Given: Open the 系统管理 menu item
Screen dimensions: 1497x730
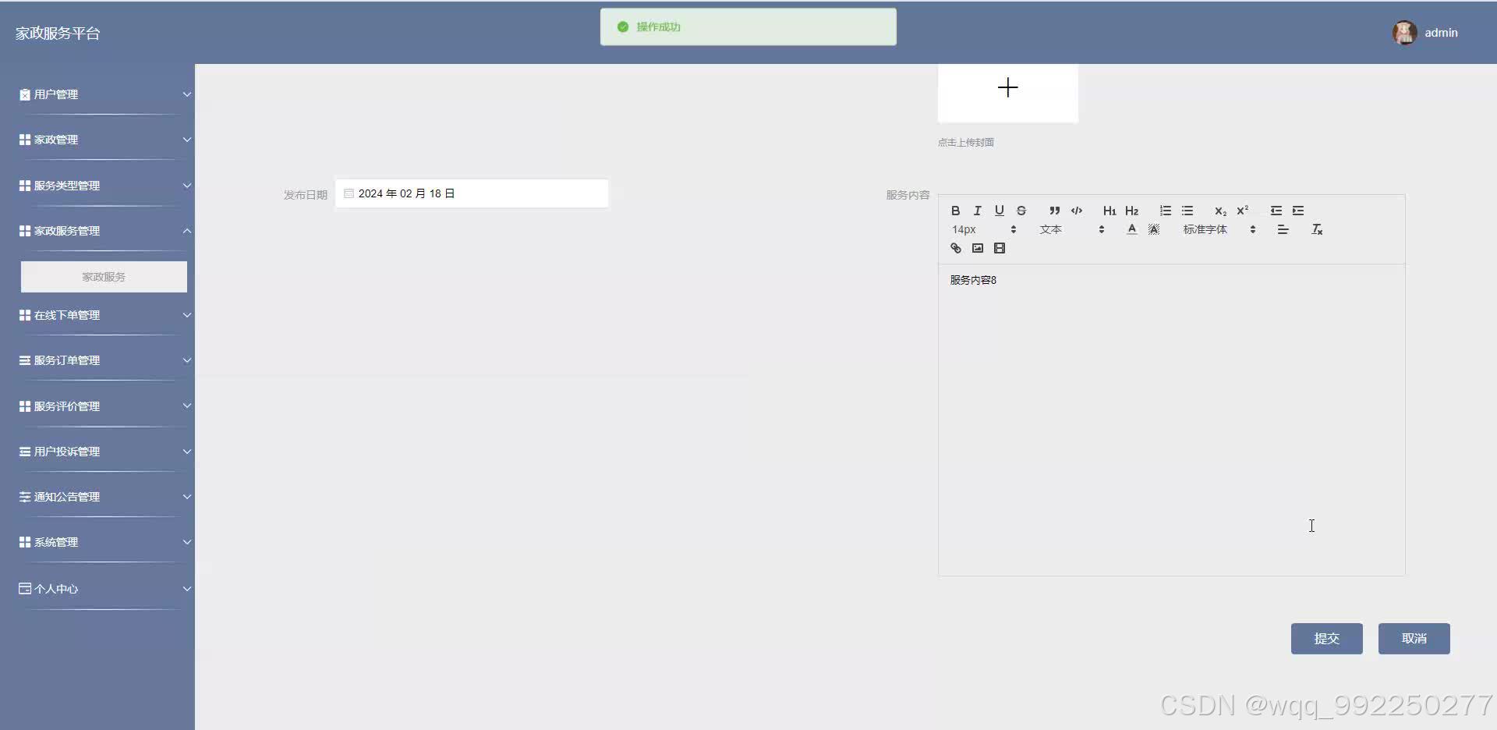Looking at the screenshot, I should pyautogui.click(x=105, y=542).
